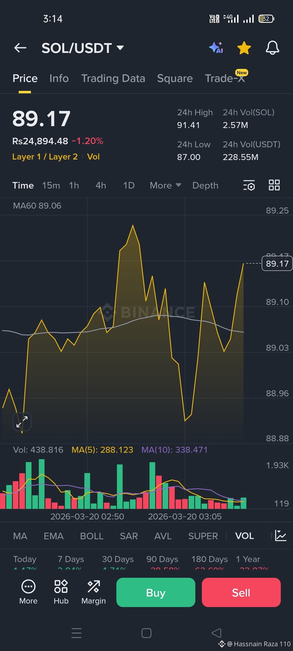Image resolution: width=293 pixels, height=651 pixels.
Task: Select the 1D chart interval
Action: 129,186
